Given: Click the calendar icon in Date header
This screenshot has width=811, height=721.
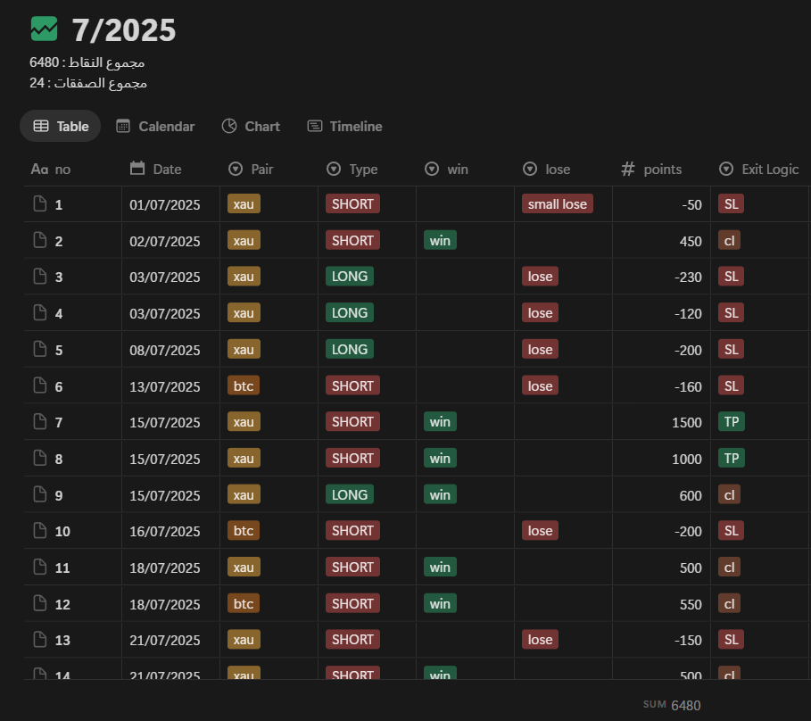Looking at the screenshot, I should pos(137,169).
